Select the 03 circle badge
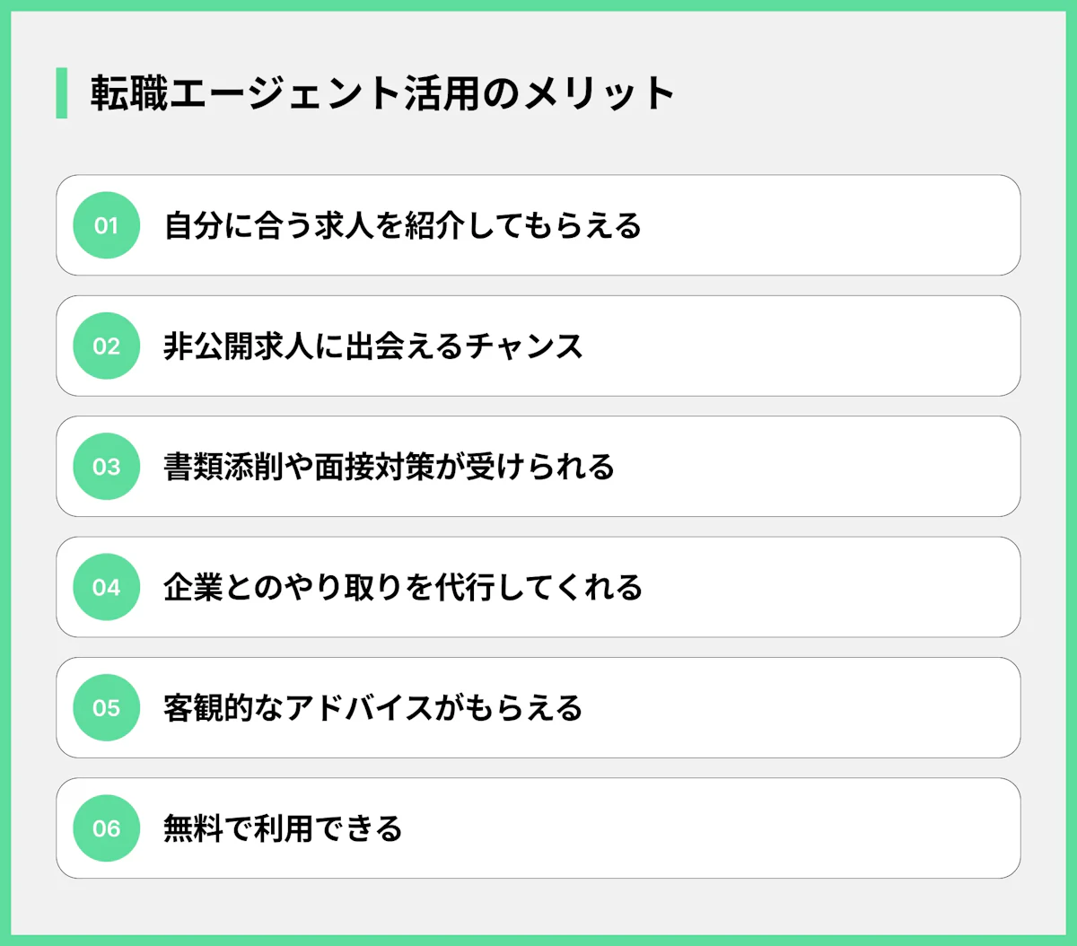1077x946 pixels. pos(106,467)
